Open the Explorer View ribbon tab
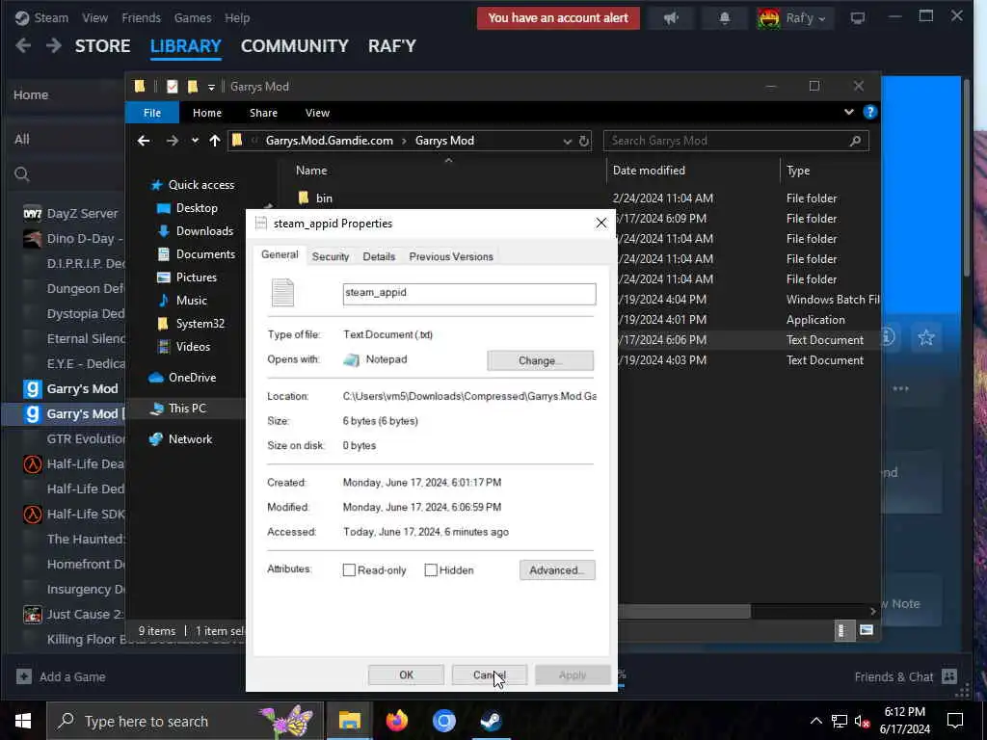This screenshot has height=740, width=987. point(317,113)
